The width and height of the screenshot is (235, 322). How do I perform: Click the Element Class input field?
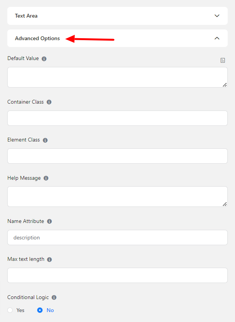117,156
